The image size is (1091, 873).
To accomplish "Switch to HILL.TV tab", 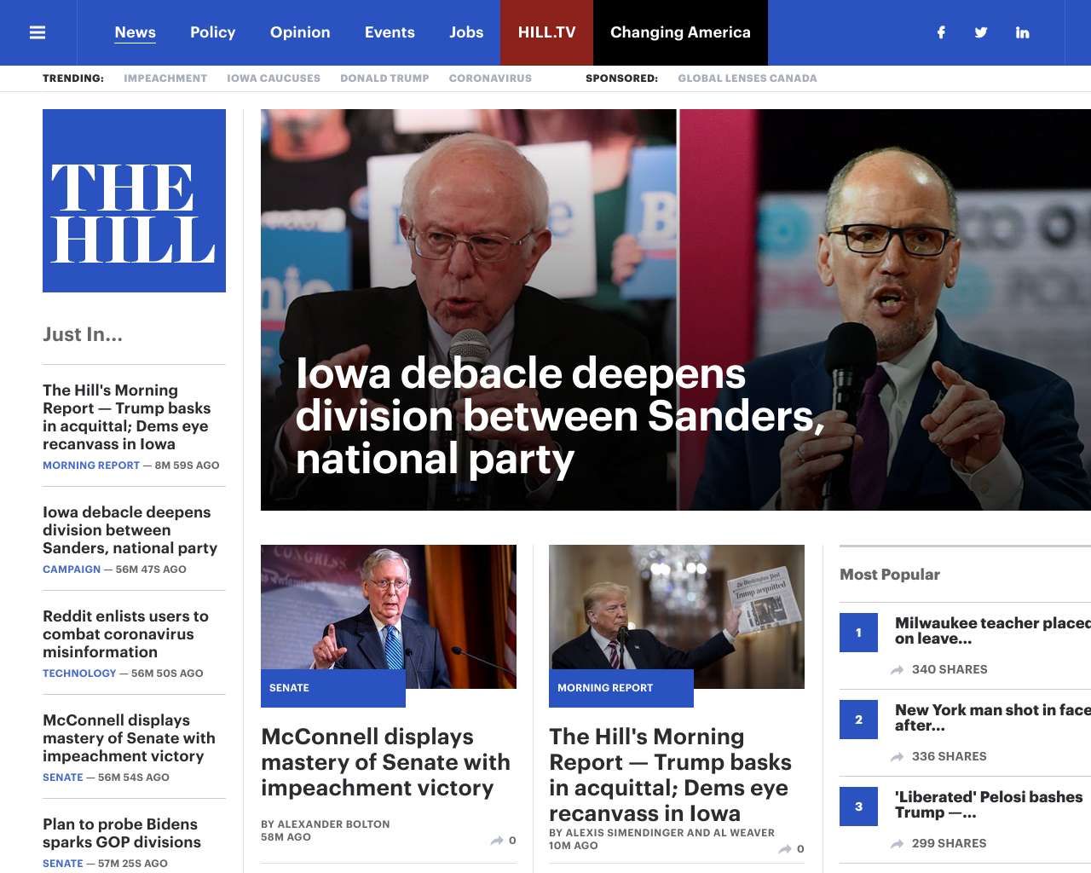I will pyautogui.click(x=546, y=32).
